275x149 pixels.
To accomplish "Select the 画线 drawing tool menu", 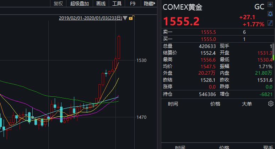I will [101, 4].
